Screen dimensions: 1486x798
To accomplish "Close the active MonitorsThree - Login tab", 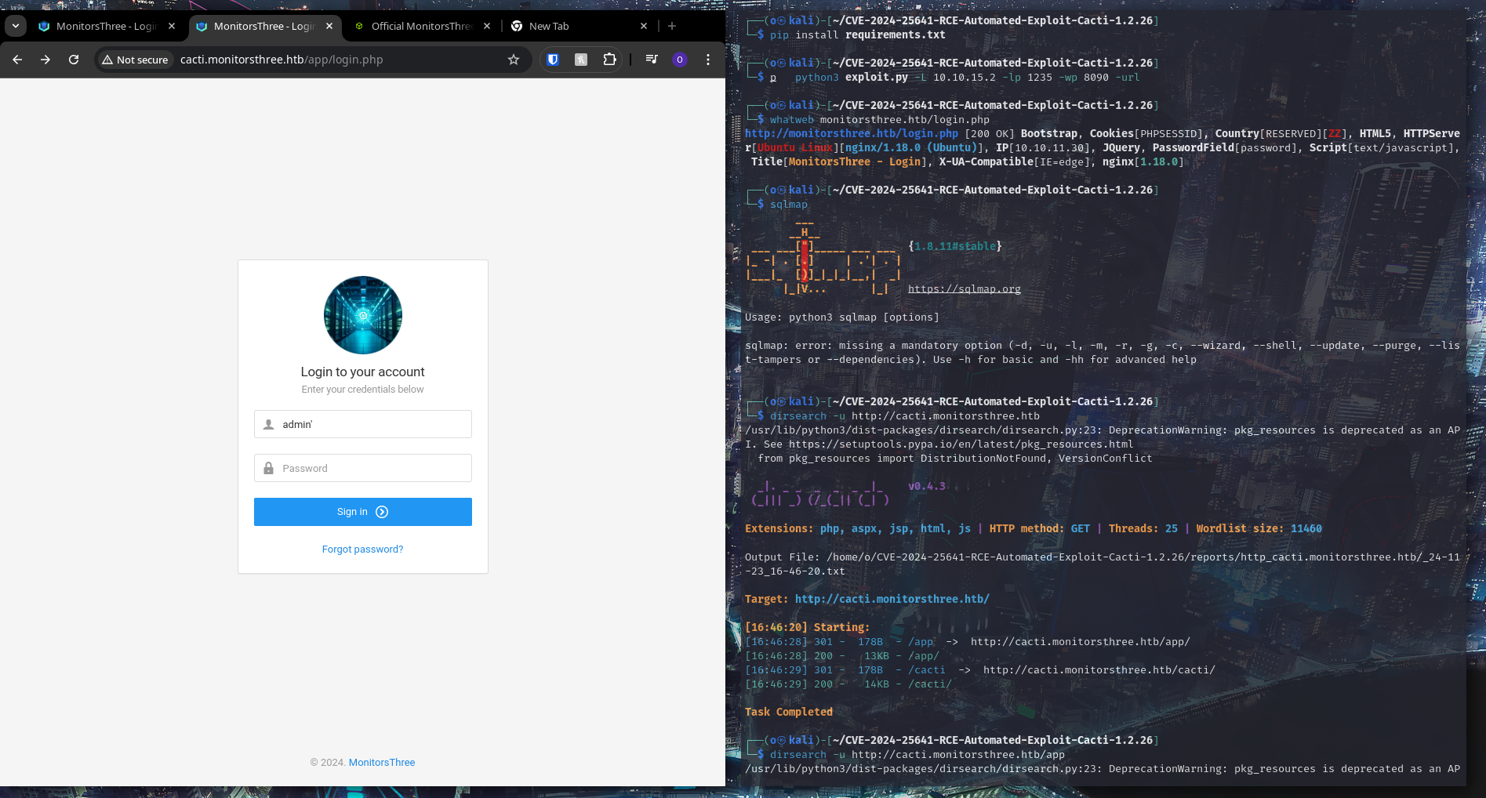I will pos(329,26).
